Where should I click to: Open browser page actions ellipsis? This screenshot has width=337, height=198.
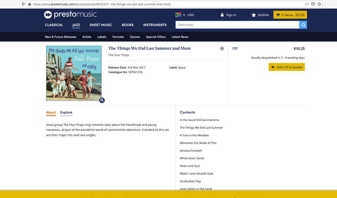click(x=307, y=4)
